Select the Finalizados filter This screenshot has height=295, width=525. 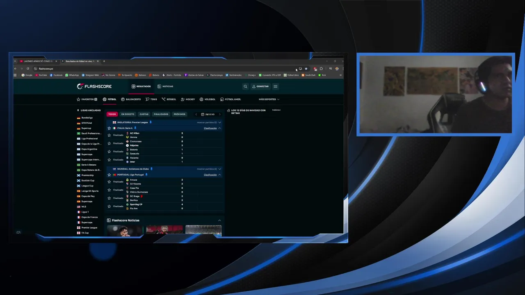pos(161,114)
